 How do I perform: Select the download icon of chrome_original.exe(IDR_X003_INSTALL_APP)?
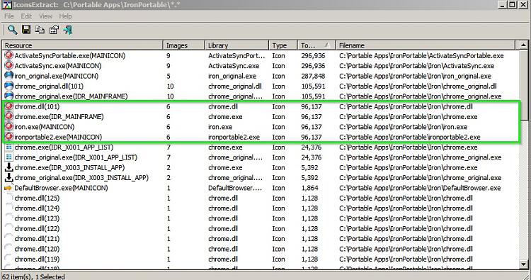pyautogui.click(x=8, y=177)
